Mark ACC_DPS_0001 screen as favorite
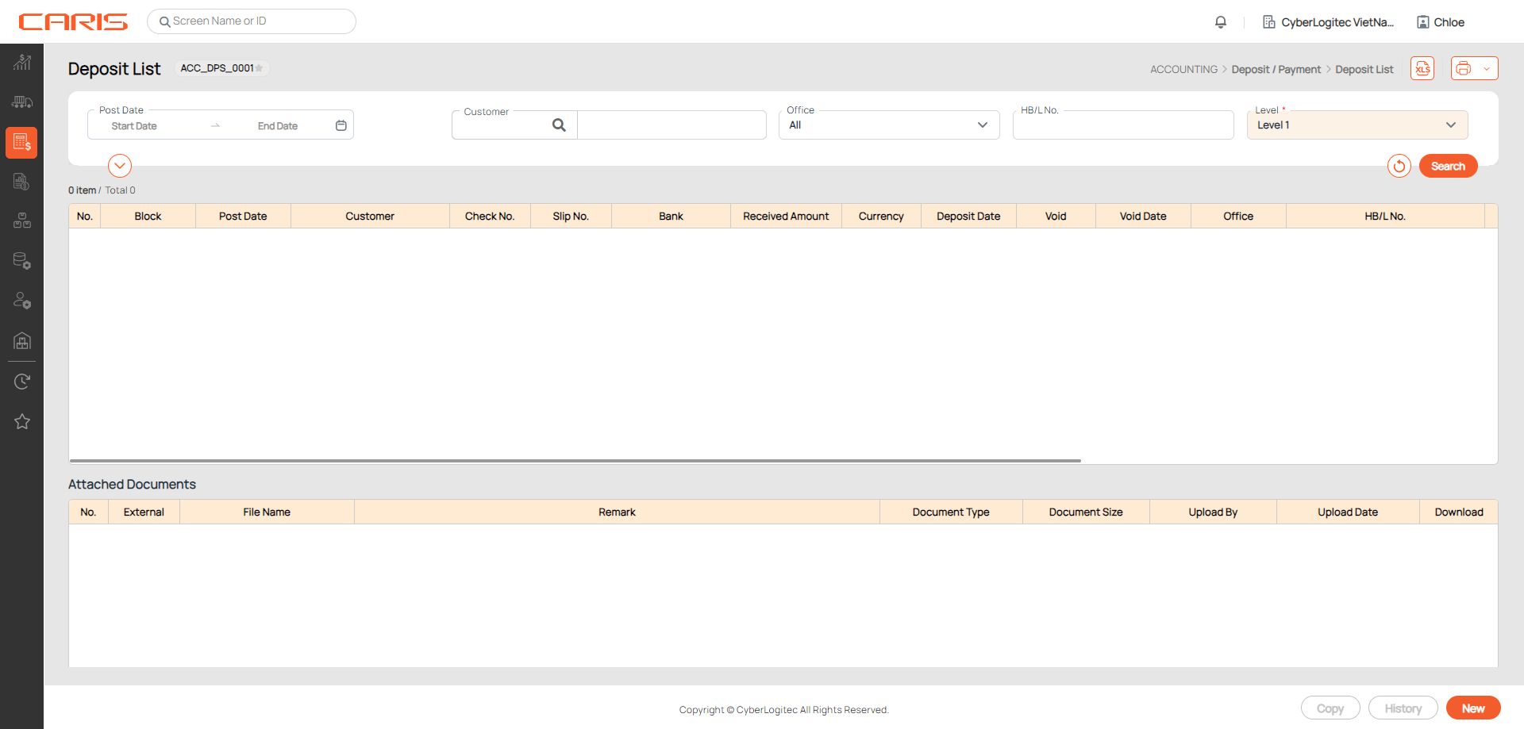Screen dimensions: 1524x729 point(259,68)
